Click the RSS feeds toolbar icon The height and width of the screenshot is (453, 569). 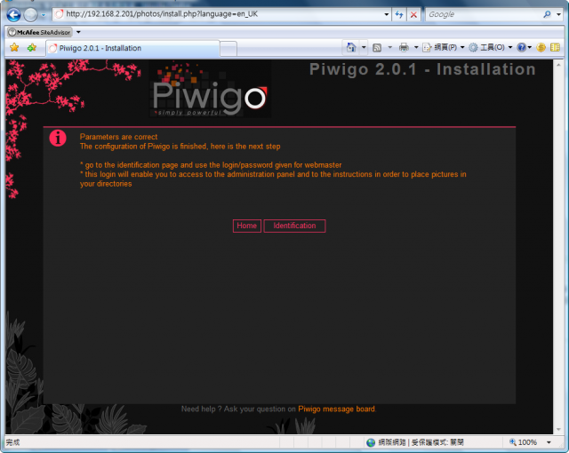[x=377, y=47]
